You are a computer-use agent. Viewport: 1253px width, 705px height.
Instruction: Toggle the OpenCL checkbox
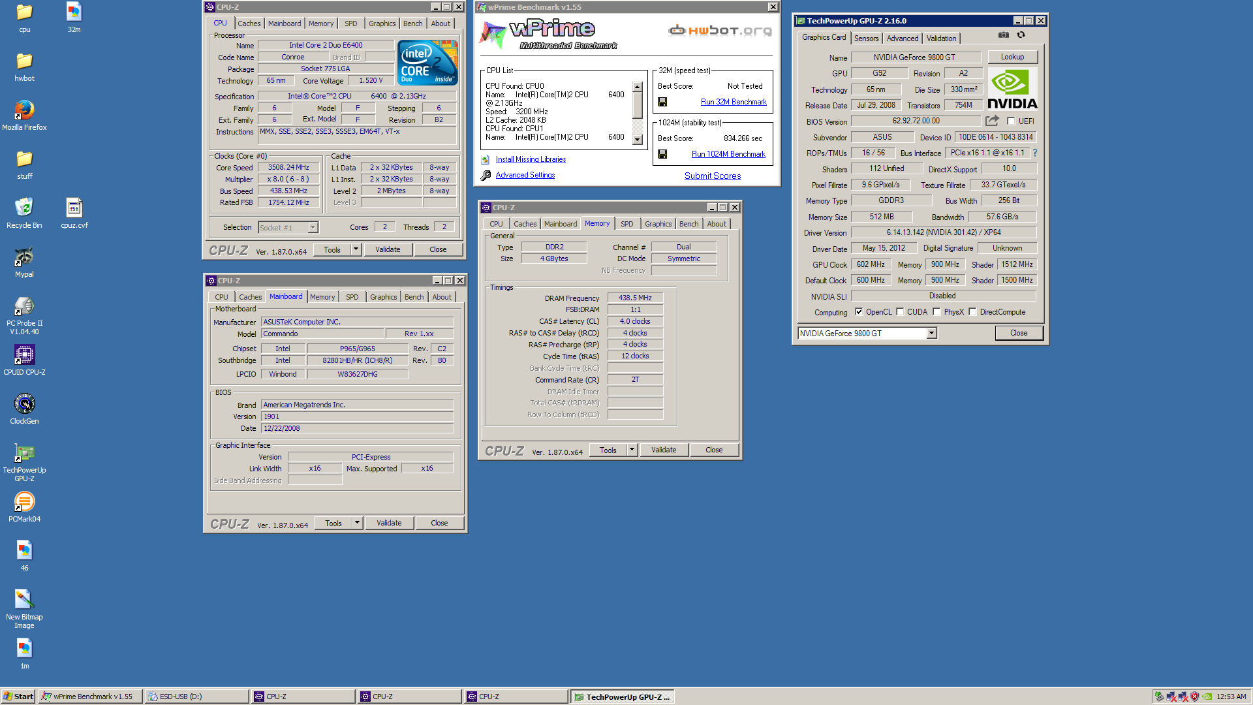tap(859, 312)
